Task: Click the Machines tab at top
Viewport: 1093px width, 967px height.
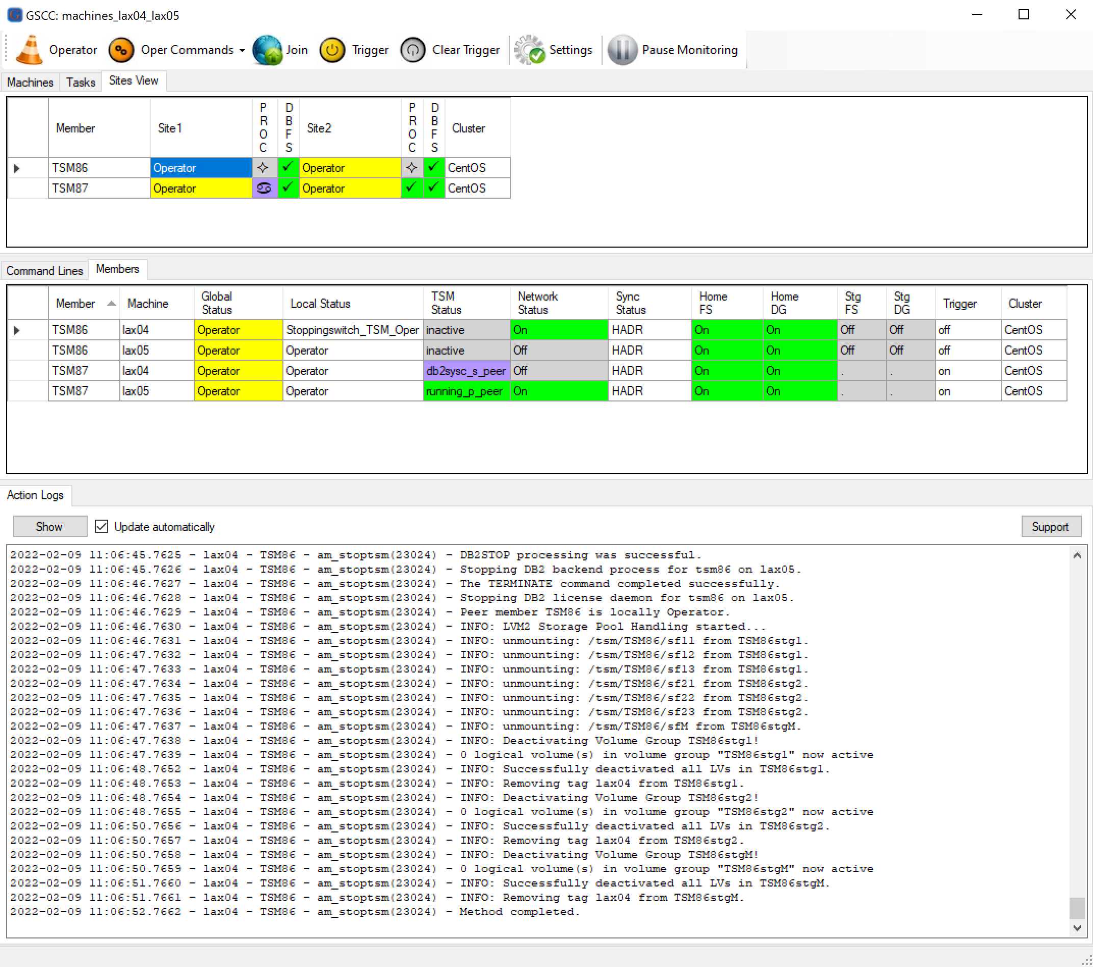Action: point(30,81)
